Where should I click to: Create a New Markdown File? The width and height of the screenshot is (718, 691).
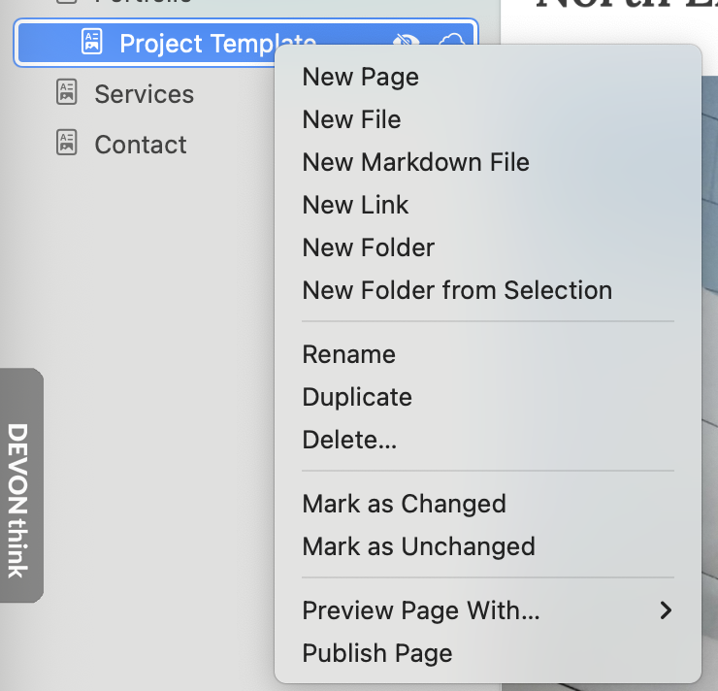point(415,162)
